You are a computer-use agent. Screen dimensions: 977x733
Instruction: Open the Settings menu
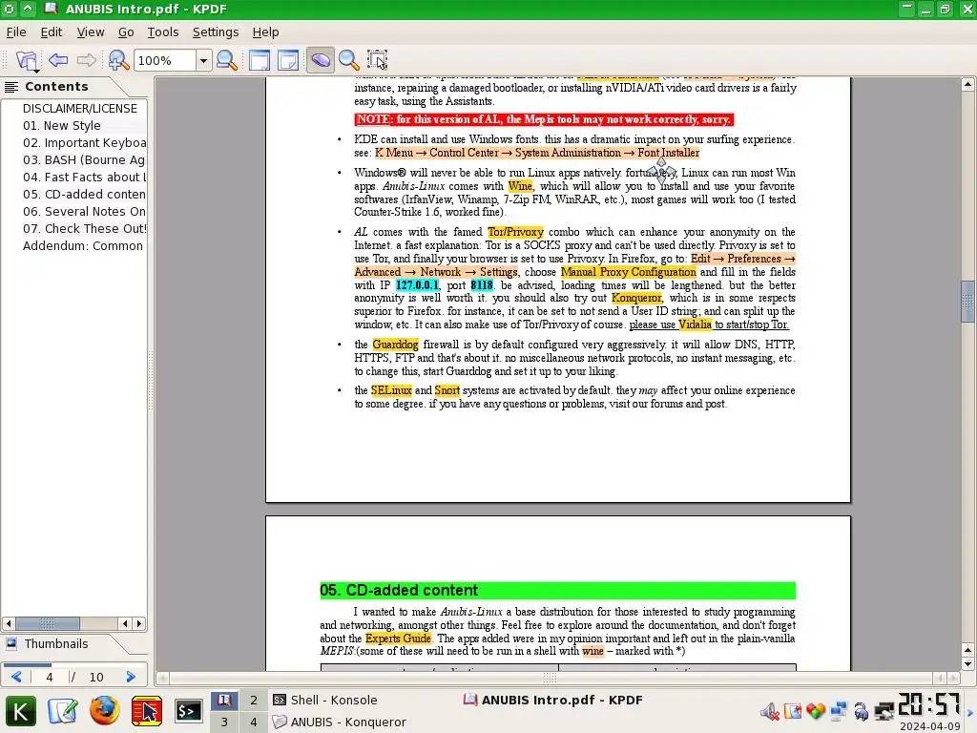point(215,31)
